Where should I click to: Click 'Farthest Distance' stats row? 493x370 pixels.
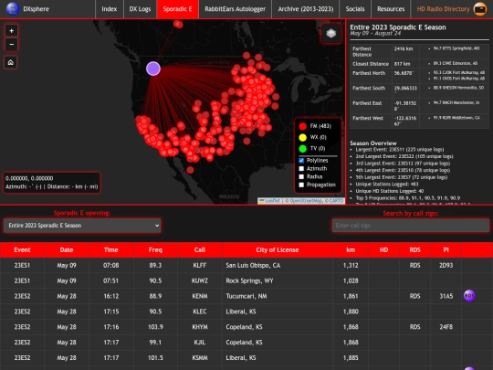[x=419, y=51]
